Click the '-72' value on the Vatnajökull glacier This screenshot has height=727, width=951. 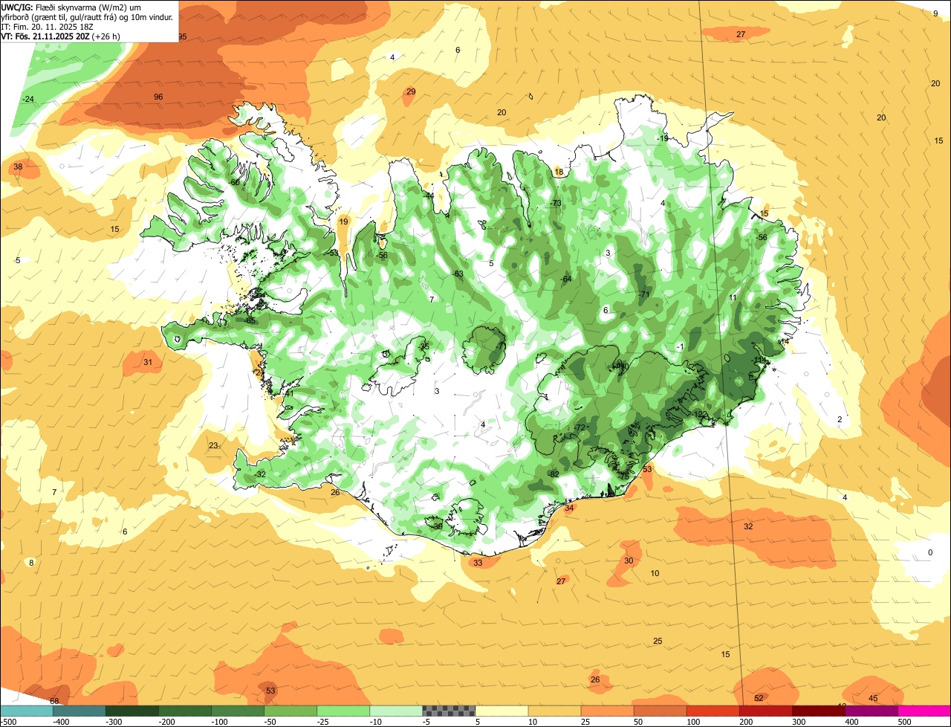pyautogui.click(x=580, y=428)
